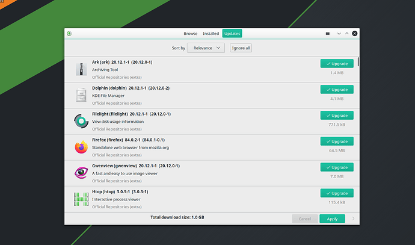Click the 115.4 kB size label
The image size is (415, 245).
click(337, 202)
